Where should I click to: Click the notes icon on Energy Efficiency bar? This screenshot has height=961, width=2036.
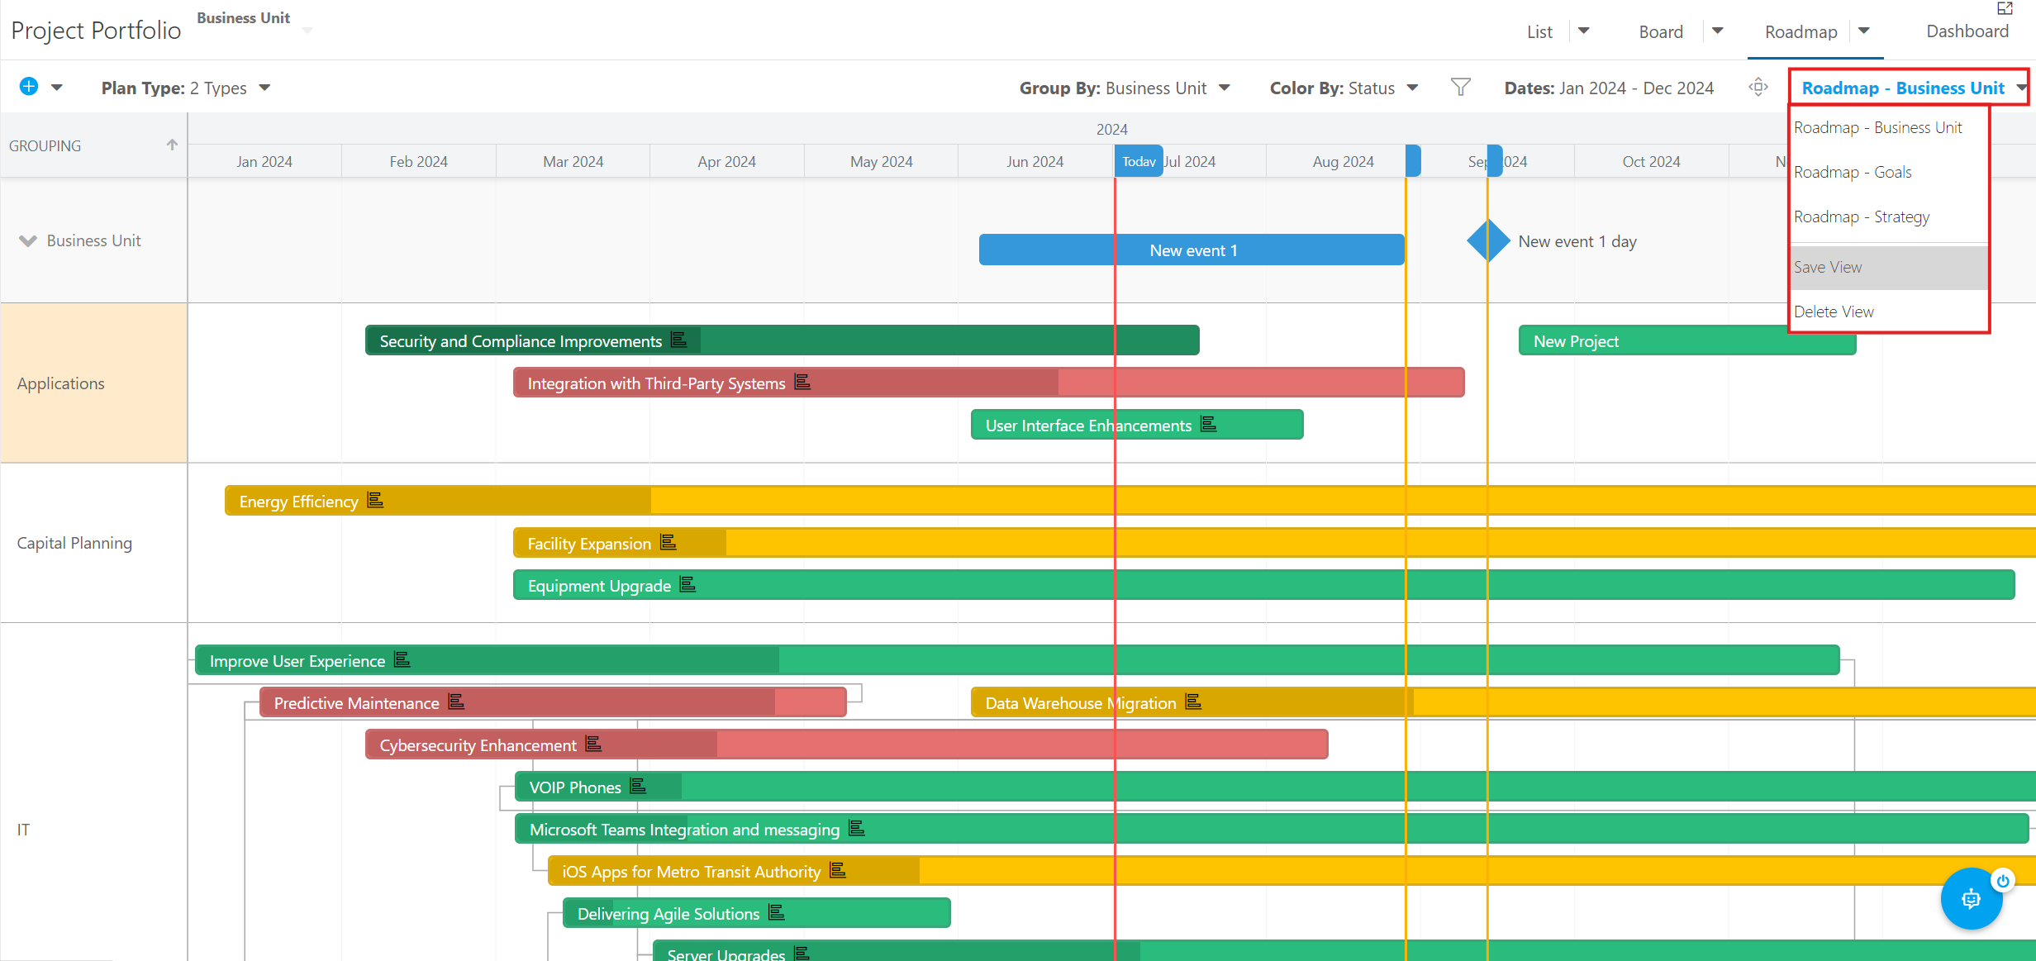click(375, 500)
